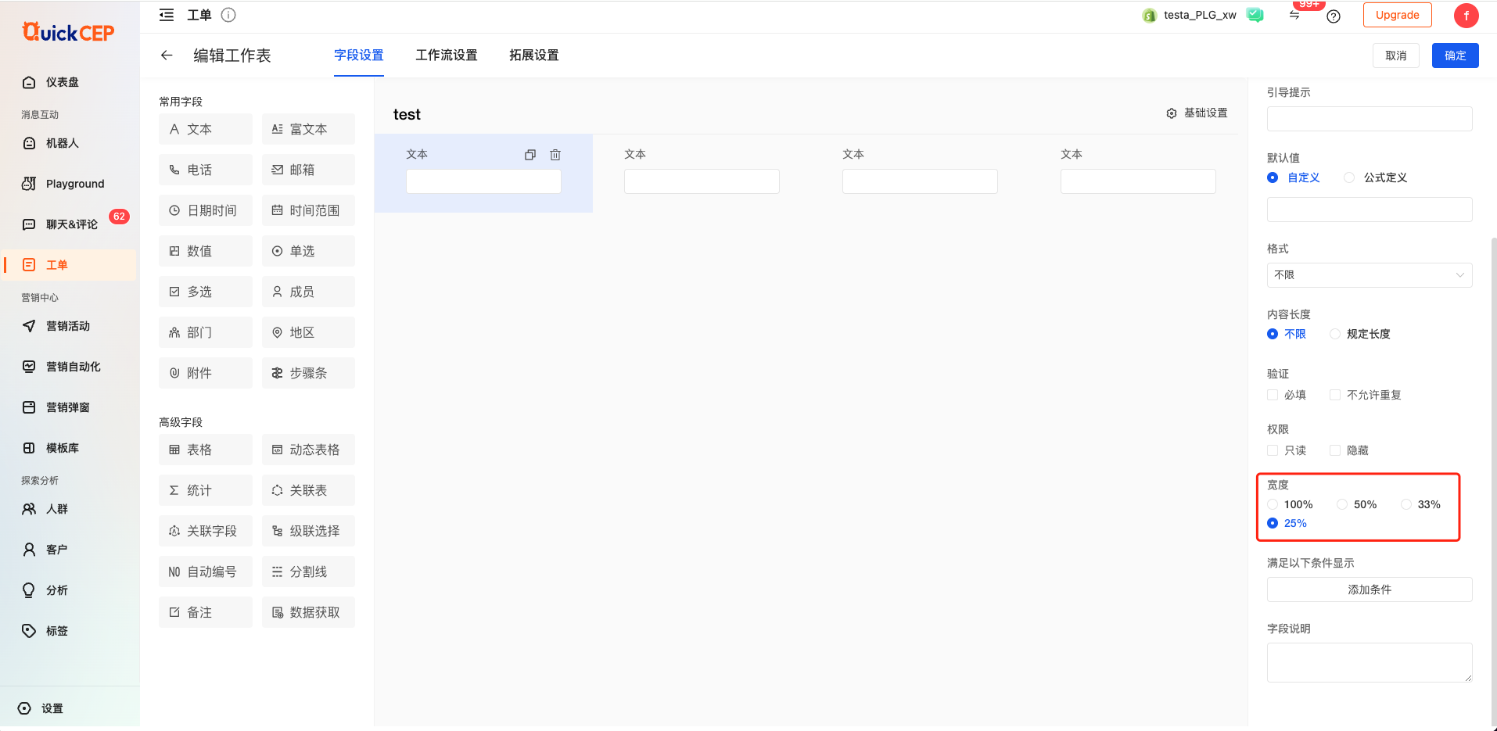The height and width of the screenshot is (731, 1497).
Task: Add a 步骤条 field
Action: [x=308, y=373]
